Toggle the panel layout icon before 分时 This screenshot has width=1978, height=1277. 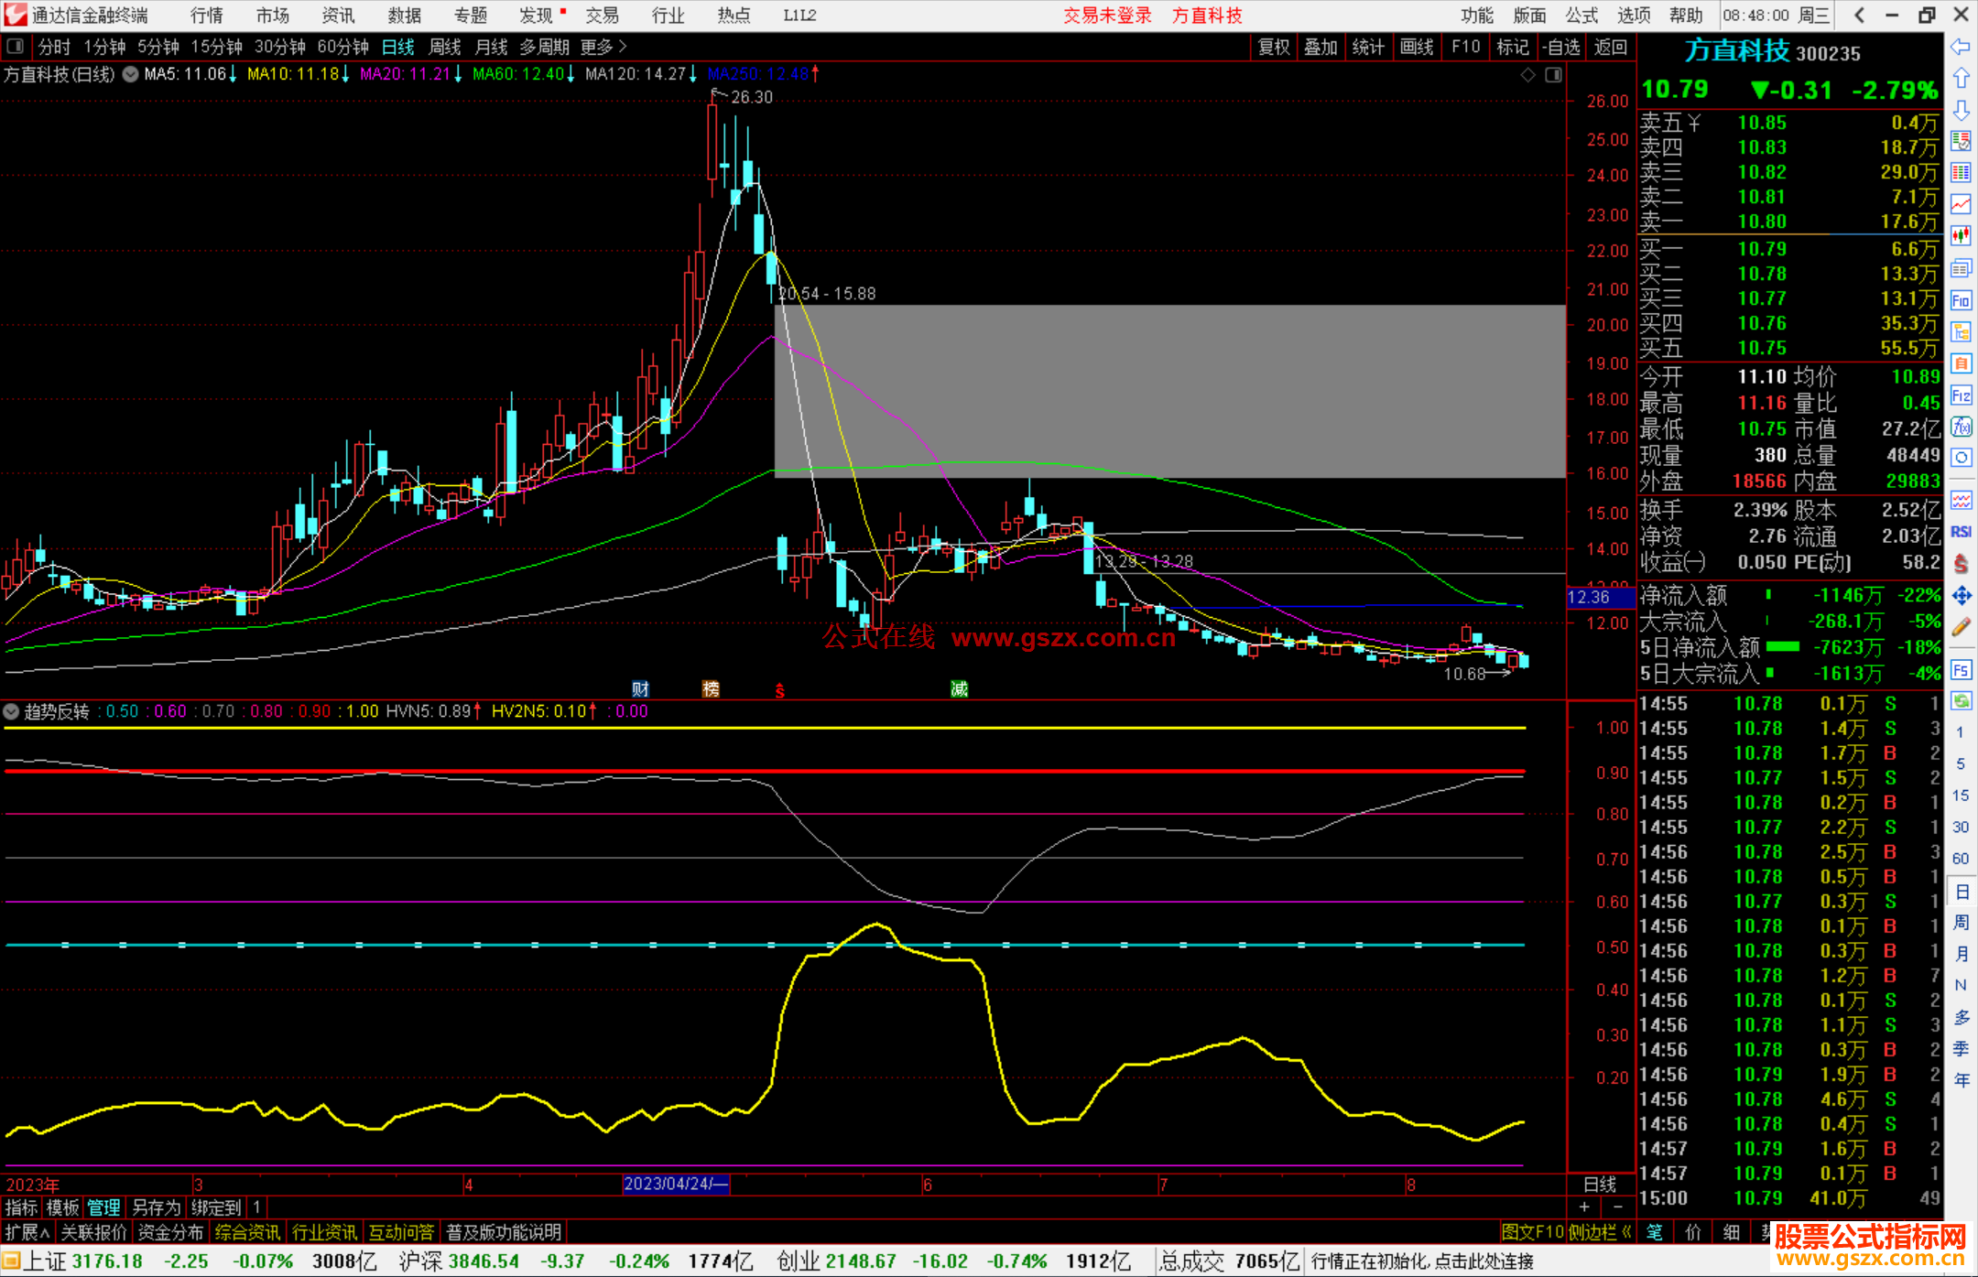(16, 46)
